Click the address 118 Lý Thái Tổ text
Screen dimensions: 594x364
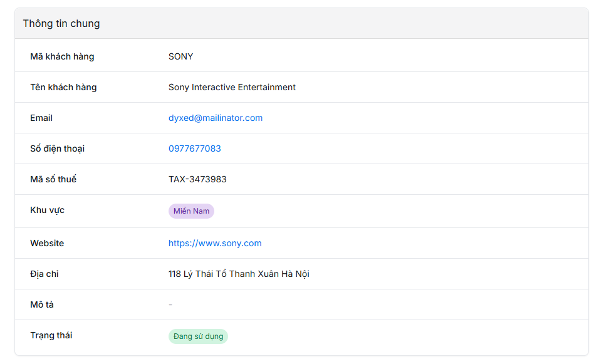coord(239,274)
